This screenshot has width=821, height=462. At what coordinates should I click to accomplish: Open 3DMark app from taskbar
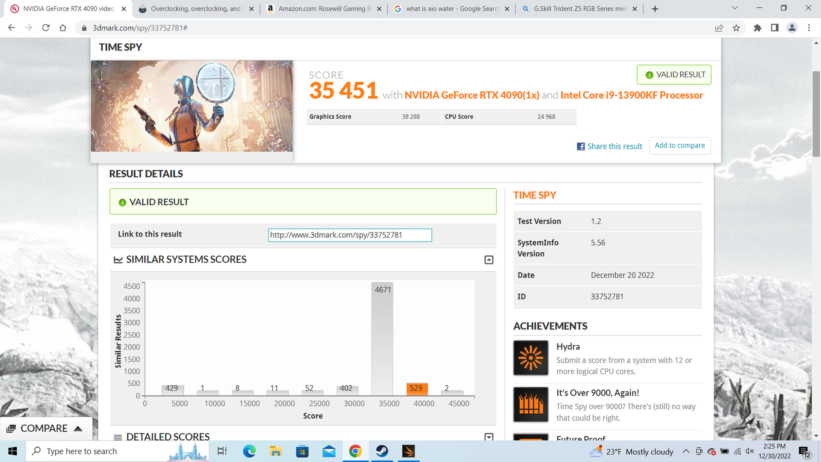point(408,451)
